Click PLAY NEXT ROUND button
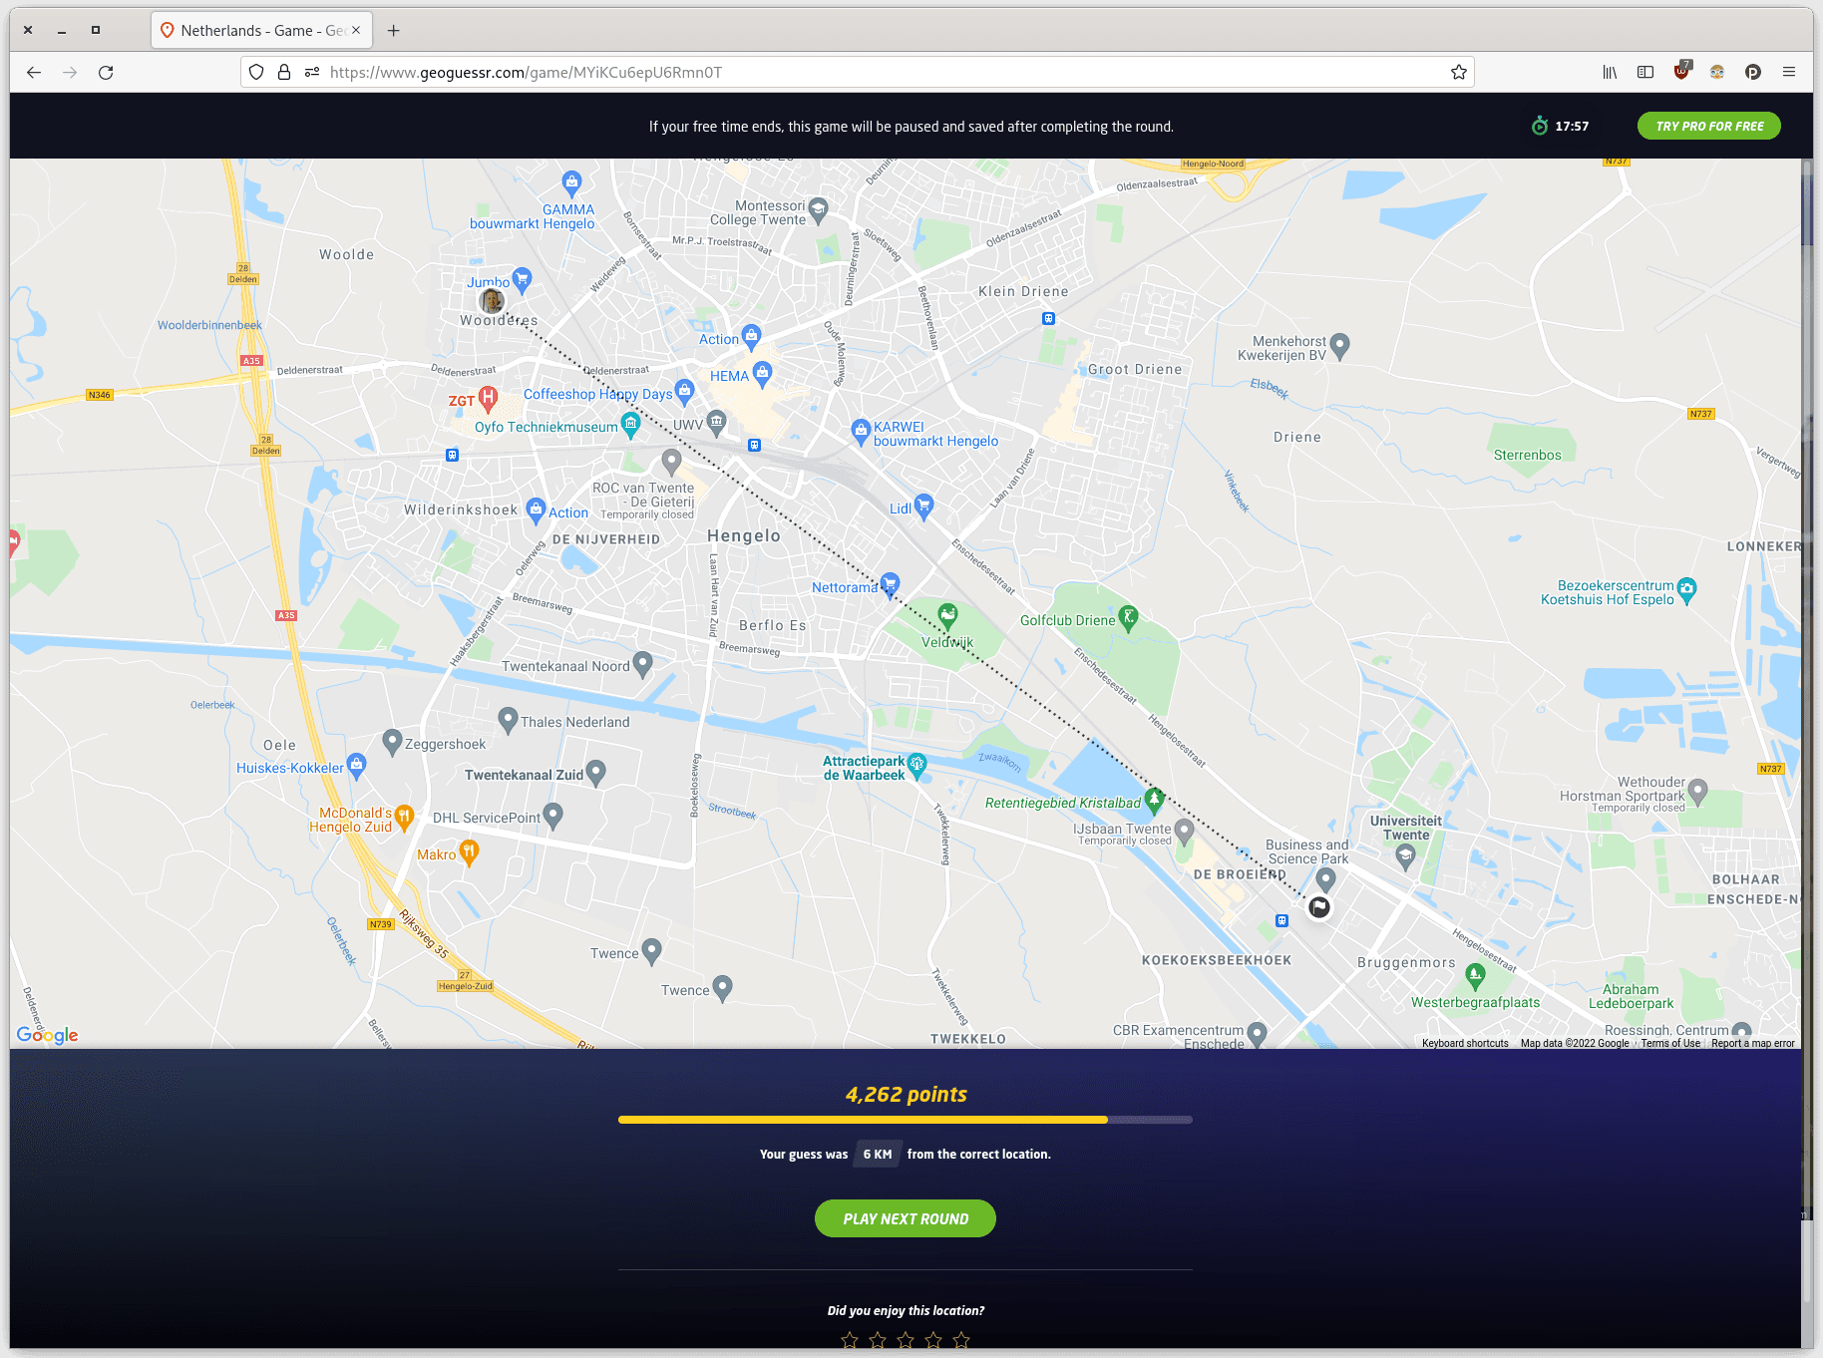 pyautogui.click(x=906, y=1218)
